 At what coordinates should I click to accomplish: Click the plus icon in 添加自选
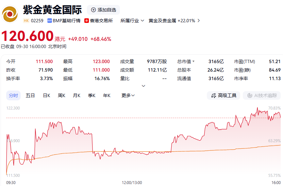pyautogui.click(x=93, y=10)
